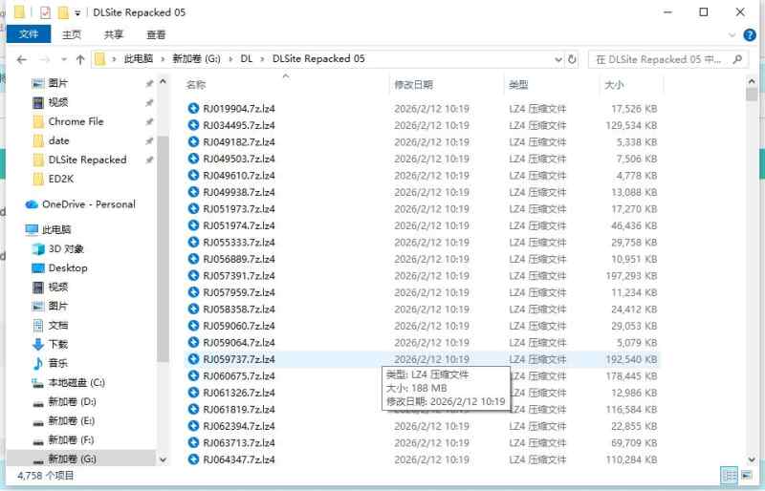Image resolution: width=765 pixels, height=491 pixels.
Task: Open 3D 对象 in navigation pane
Action: (66, 248)
